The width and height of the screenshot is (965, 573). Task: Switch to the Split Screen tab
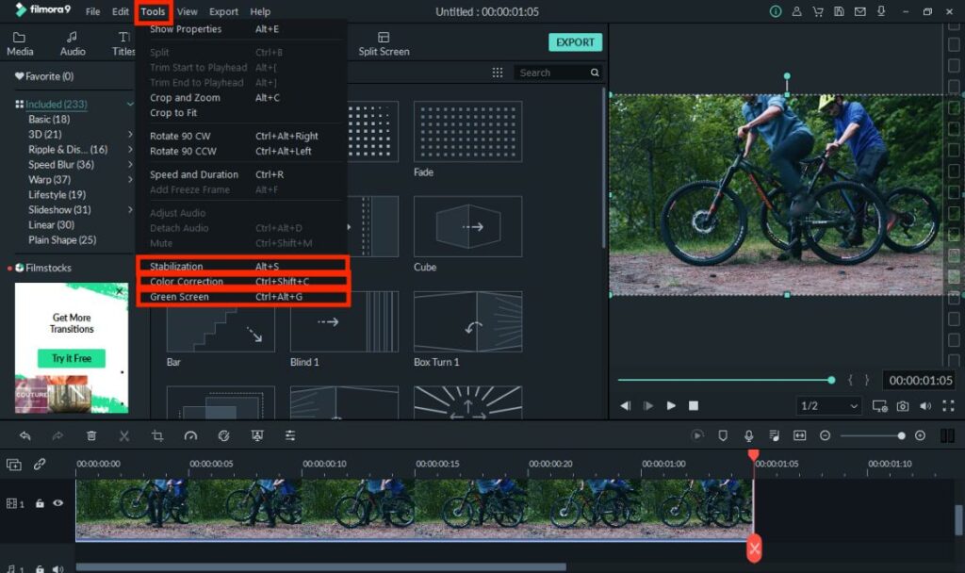point(384,44)
